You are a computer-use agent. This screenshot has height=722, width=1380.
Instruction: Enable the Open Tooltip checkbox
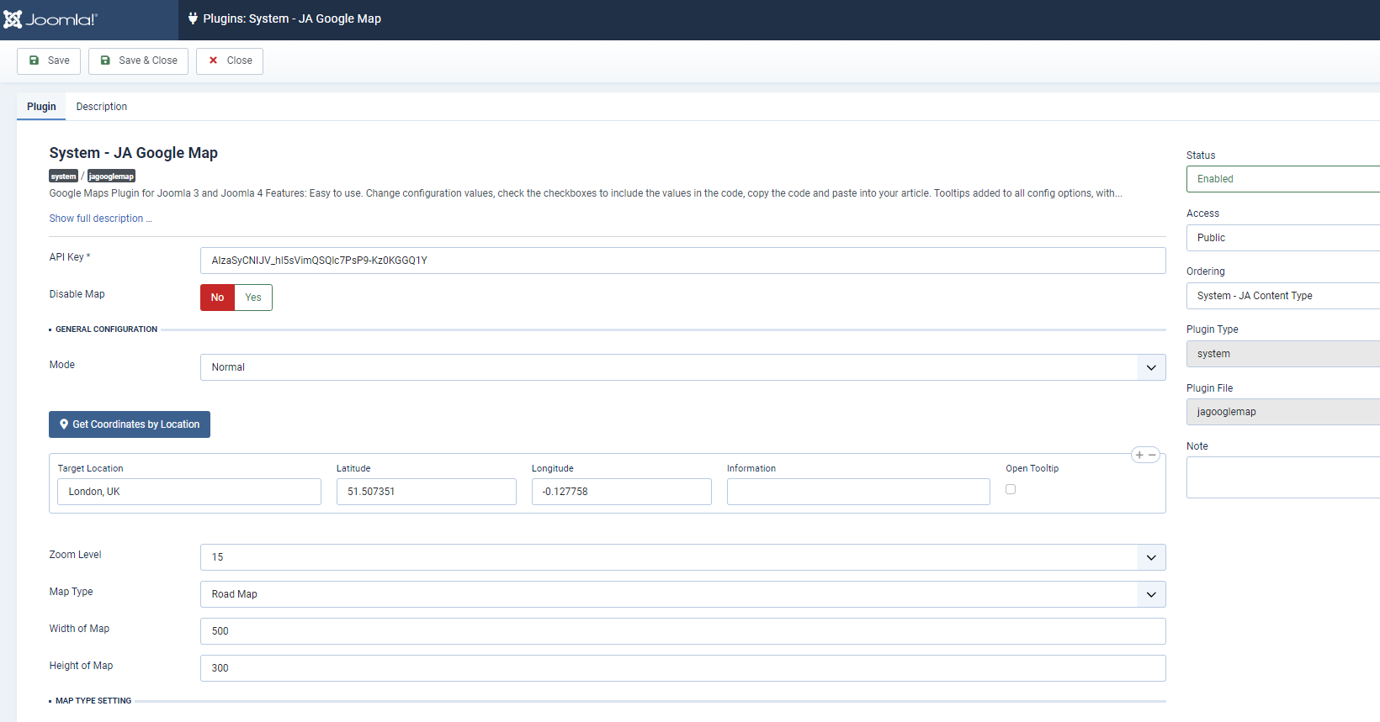point(1011,489)
